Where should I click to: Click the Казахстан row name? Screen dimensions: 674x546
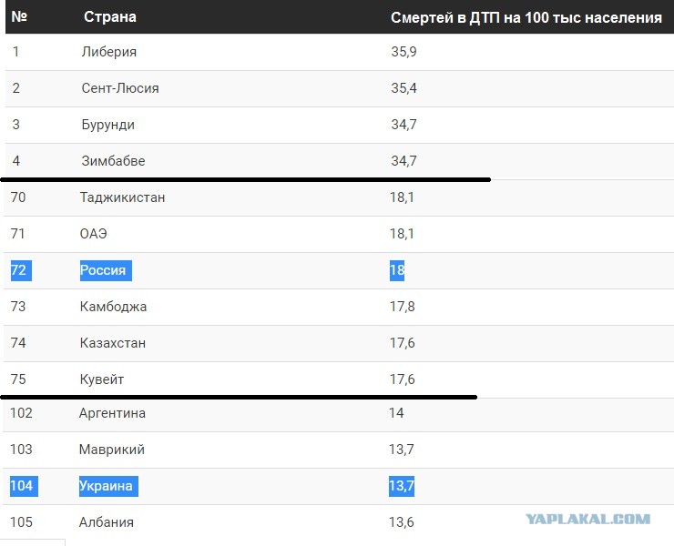coord(113,343)
